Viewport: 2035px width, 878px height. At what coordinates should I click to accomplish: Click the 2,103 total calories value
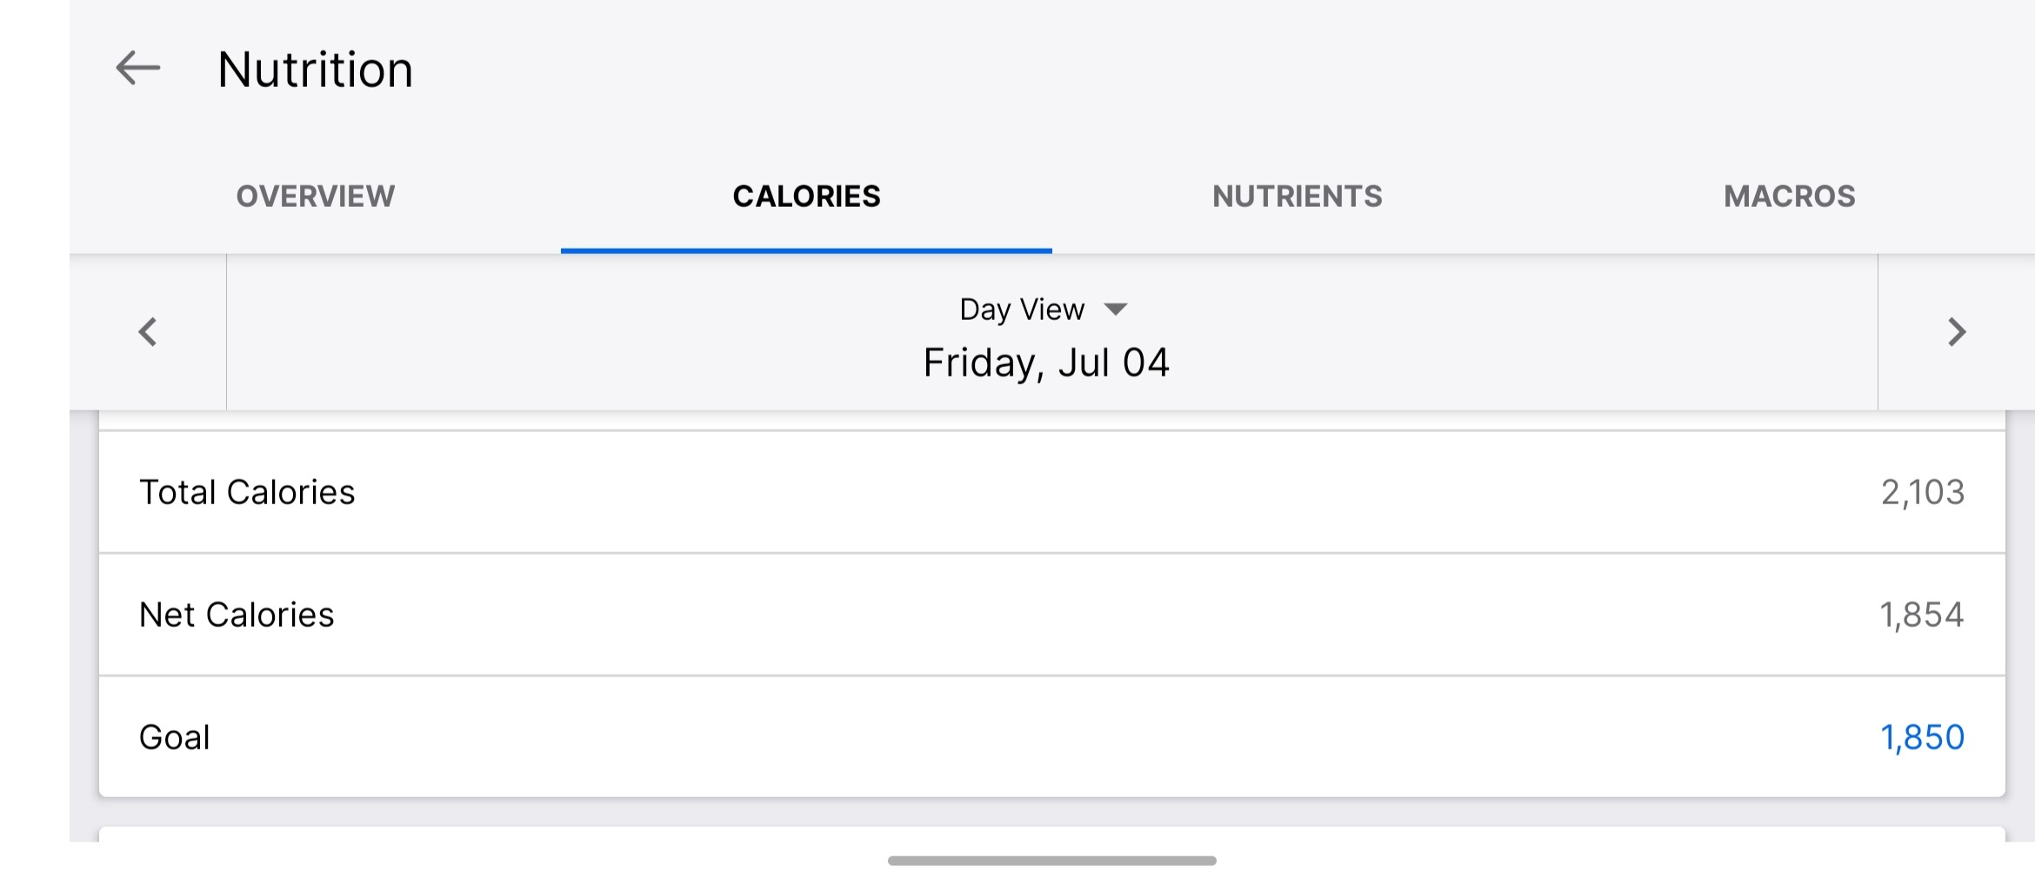(x=1922, y=492)
